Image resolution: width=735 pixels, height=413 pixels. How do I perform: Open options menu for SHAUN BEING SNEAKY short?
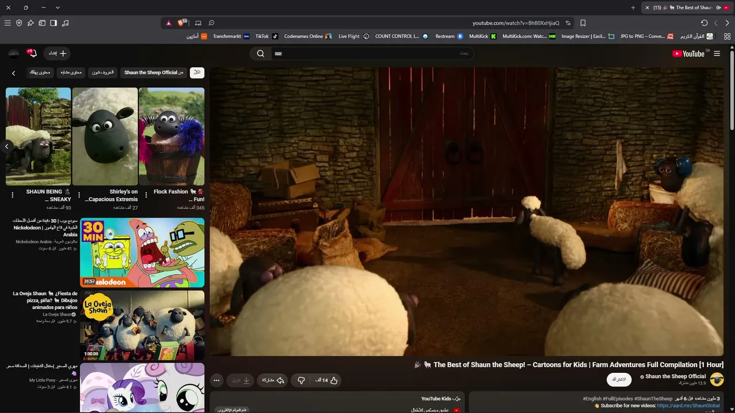pyautogui.click(x=13, y=195)
